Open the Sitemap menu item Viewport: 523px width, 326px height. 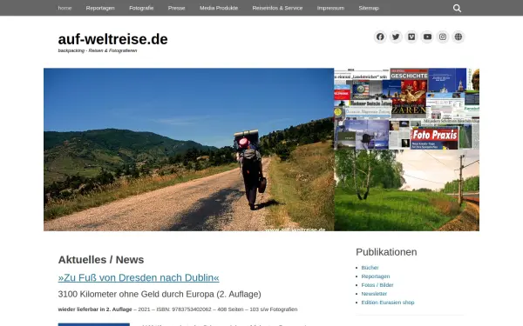point(369,8)
